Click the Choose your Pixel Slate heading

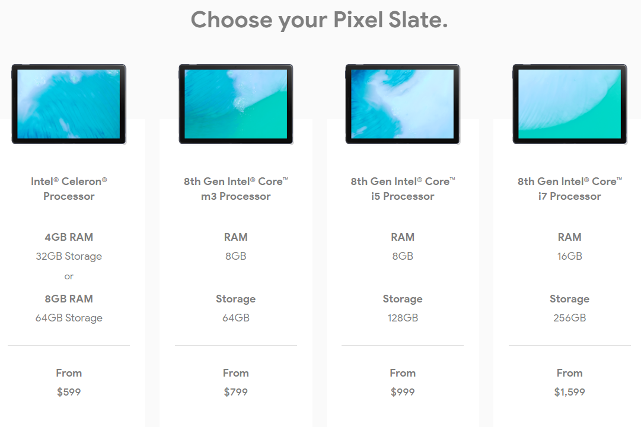tap(319, 20)
